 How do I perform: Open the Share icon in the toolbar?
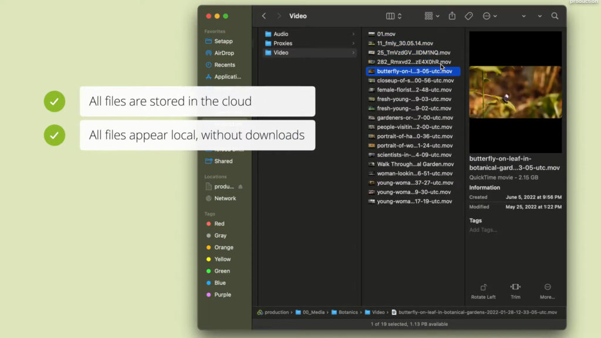(x=452, y=16)
